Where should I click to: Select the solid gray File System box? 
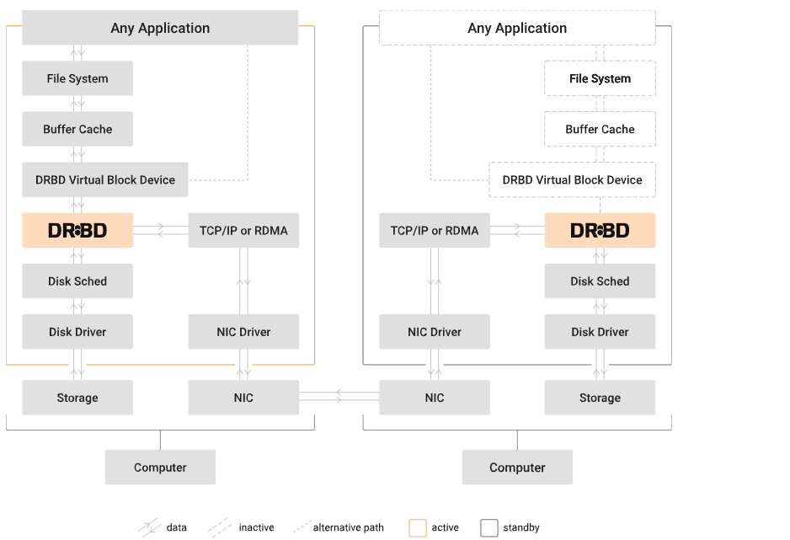click(x=77, y=78)
